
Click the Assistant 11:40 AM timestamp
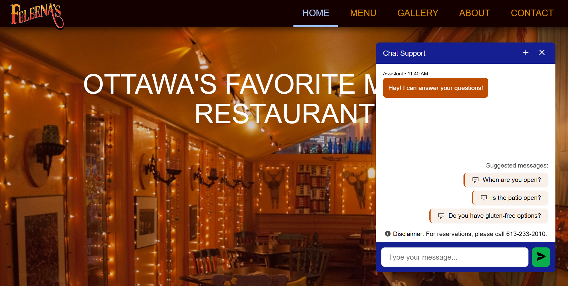coord(405,74)
